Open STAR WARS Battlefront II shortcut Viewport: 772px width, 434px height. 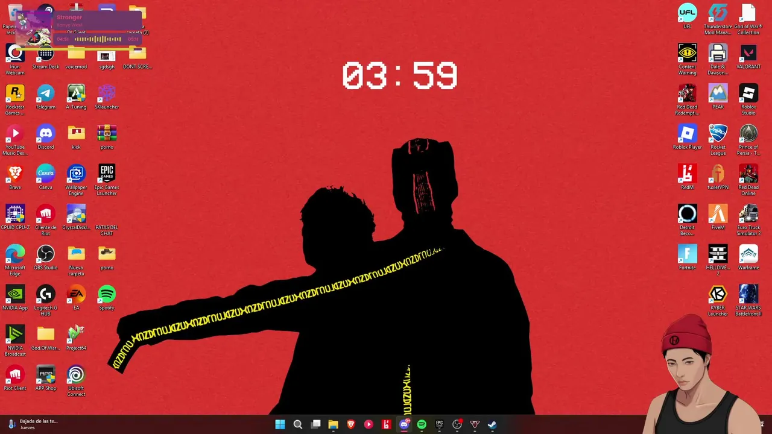coord(748,301)
